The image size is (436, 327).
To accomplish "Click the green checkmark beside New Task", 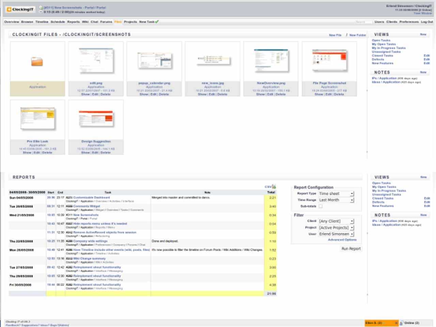I will coord(157,22).
